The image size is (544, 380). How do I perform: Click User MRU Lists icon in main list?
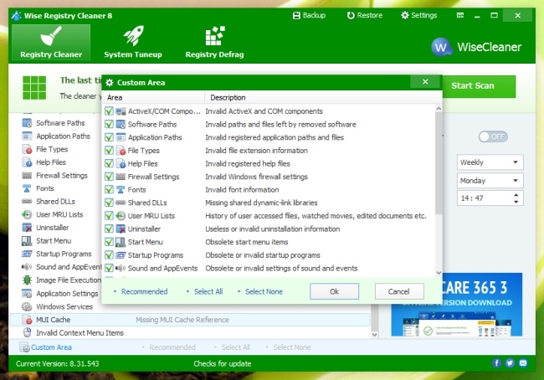pyautogui.click(x=27, y=214)
